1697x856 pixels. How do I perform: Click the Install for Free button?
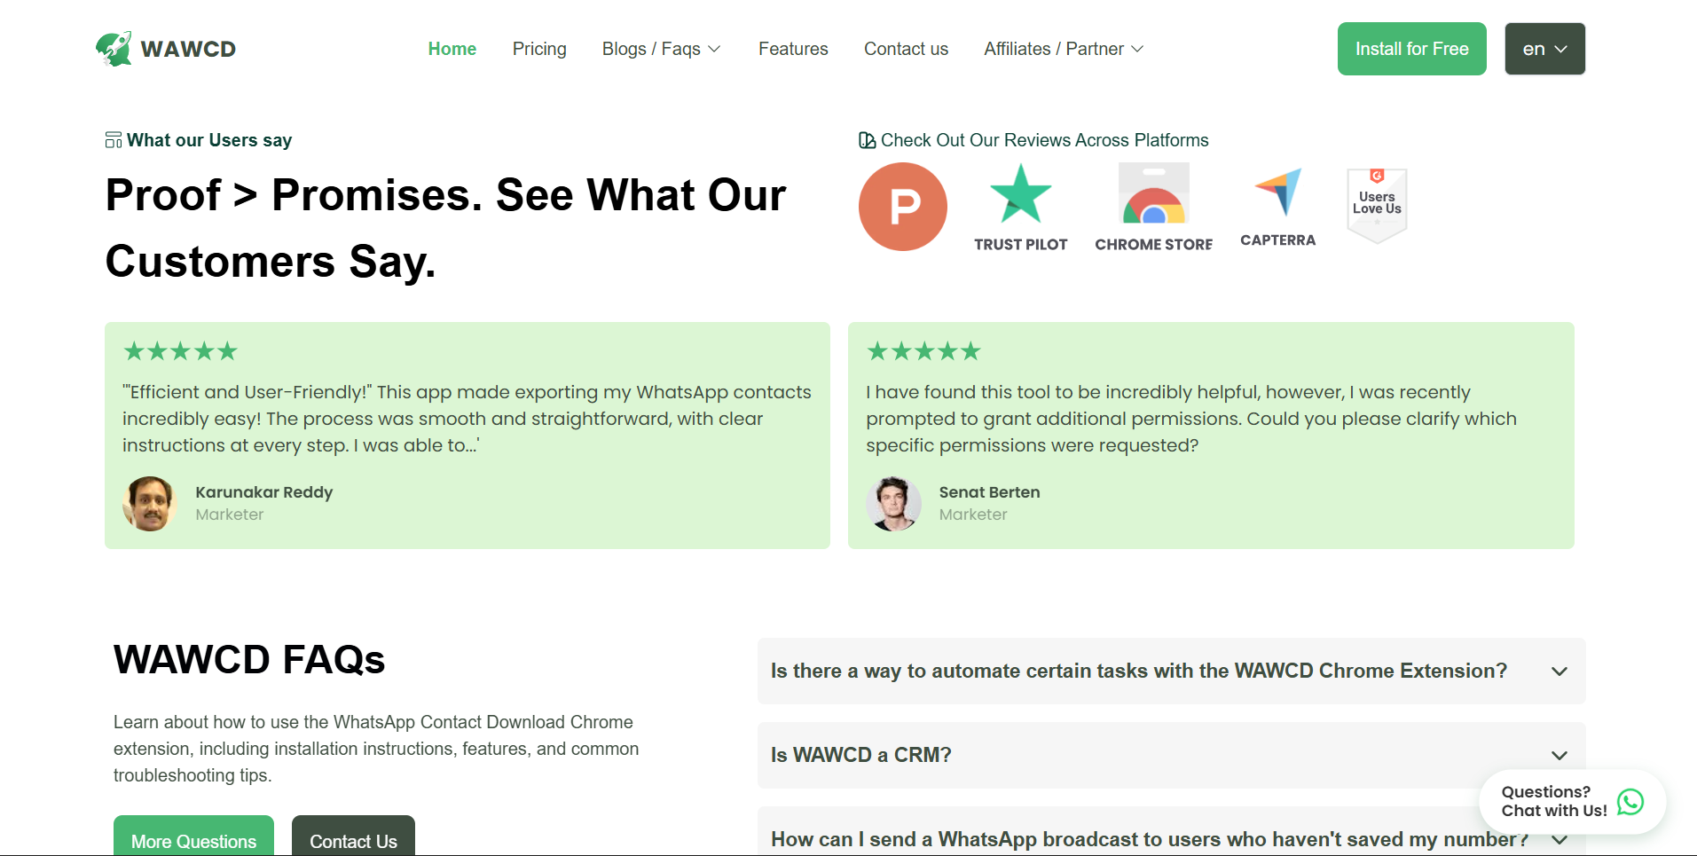(1411, 49)
